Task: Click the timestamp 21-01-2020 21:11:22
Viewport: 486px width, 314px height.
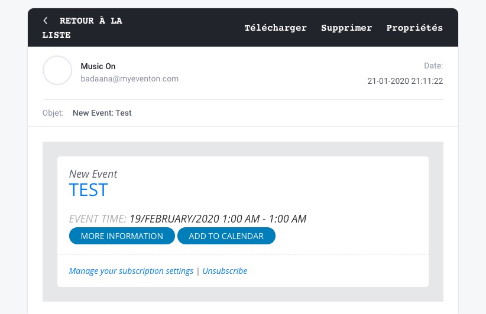Action: (405, 81)
